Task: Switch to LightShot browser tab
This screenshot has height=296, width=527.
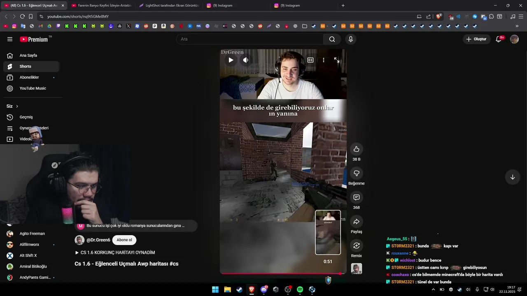Action: click(169, 5)
